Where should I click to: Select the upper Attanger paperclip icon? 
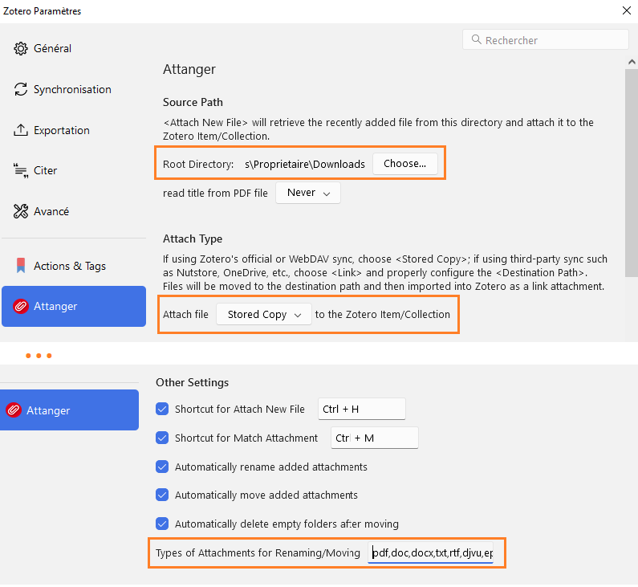tap(20, 306)
